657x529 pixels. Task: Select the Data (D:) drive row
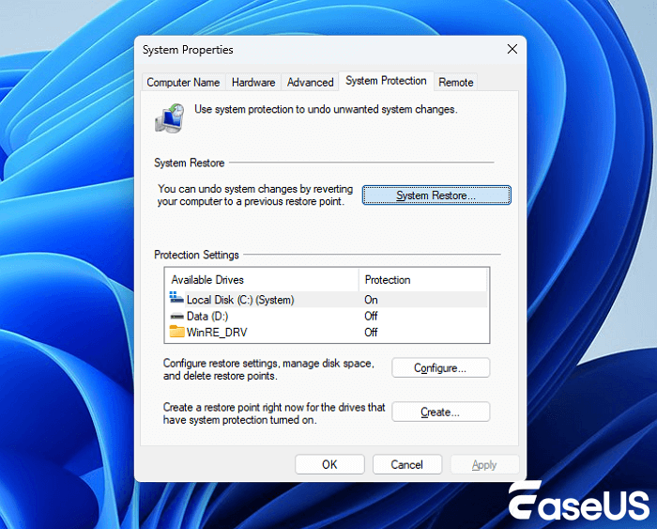pos(328,316)
